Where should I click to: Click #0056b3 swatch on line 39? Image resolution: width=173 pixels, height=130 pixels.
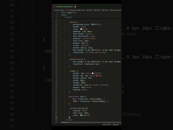coord(92,62)
